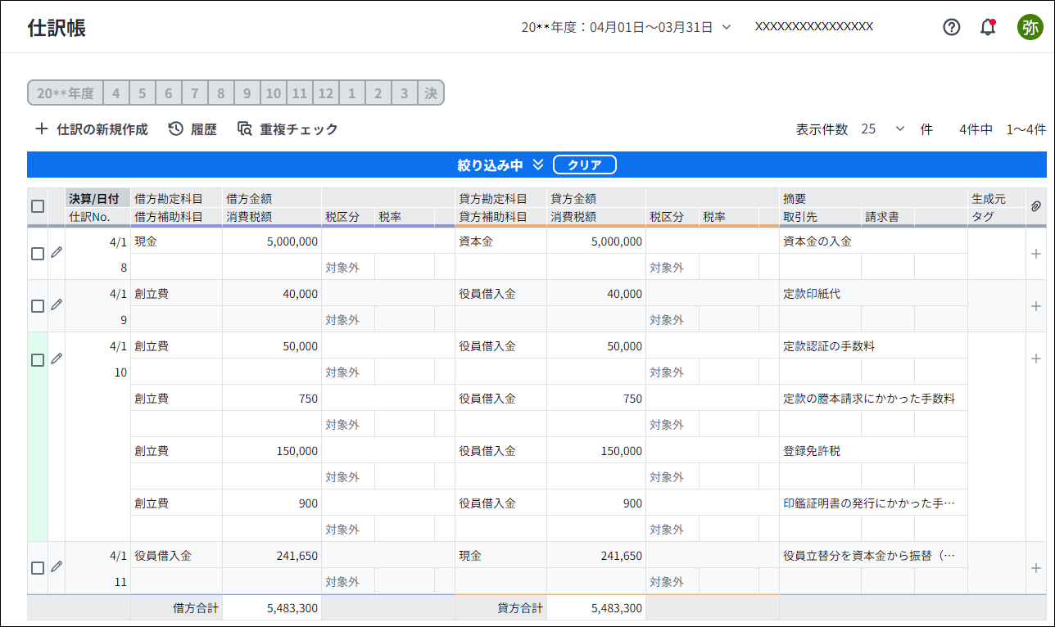
Task: Open the help question mark icon
Action: coord(951,27)
